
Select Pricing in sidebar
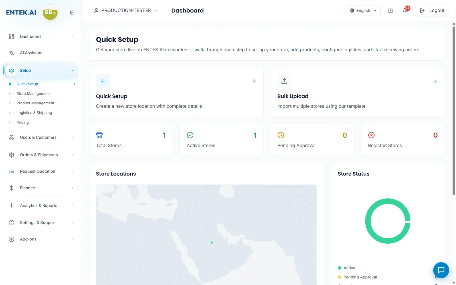point(23,122)
